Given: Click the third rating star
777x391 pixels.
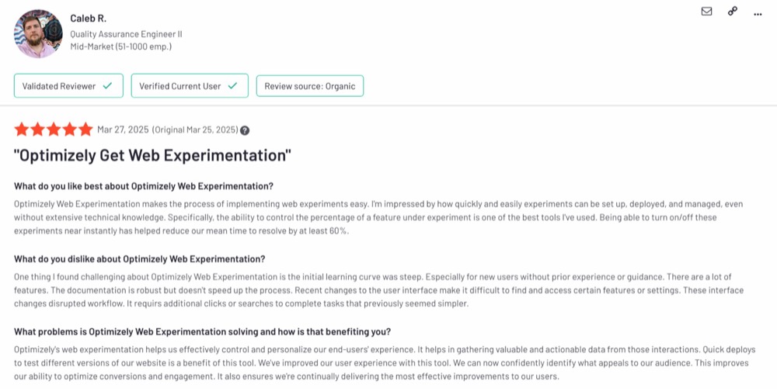Looking at the screenshot, I should click(54, 130).
